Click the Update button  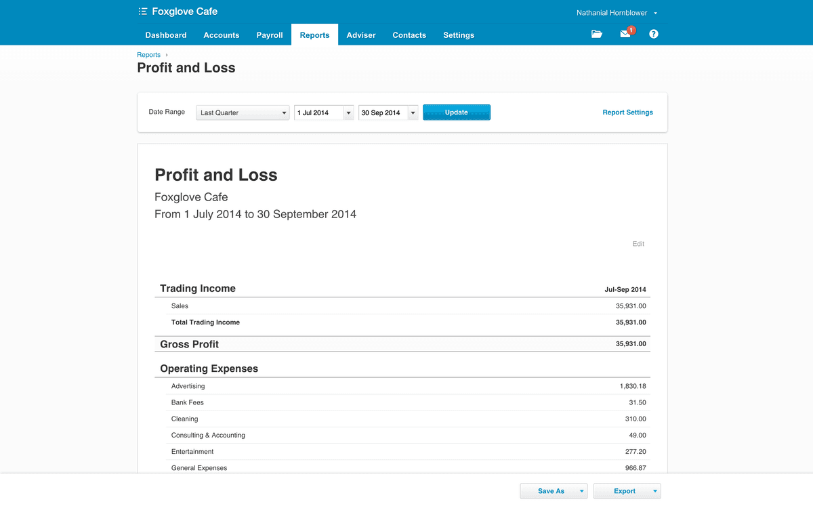457,112
